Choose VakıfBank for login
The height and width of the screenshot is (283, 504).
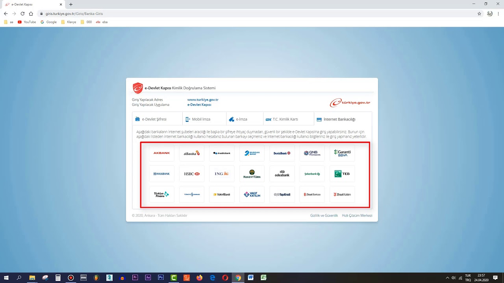(222, 194)
